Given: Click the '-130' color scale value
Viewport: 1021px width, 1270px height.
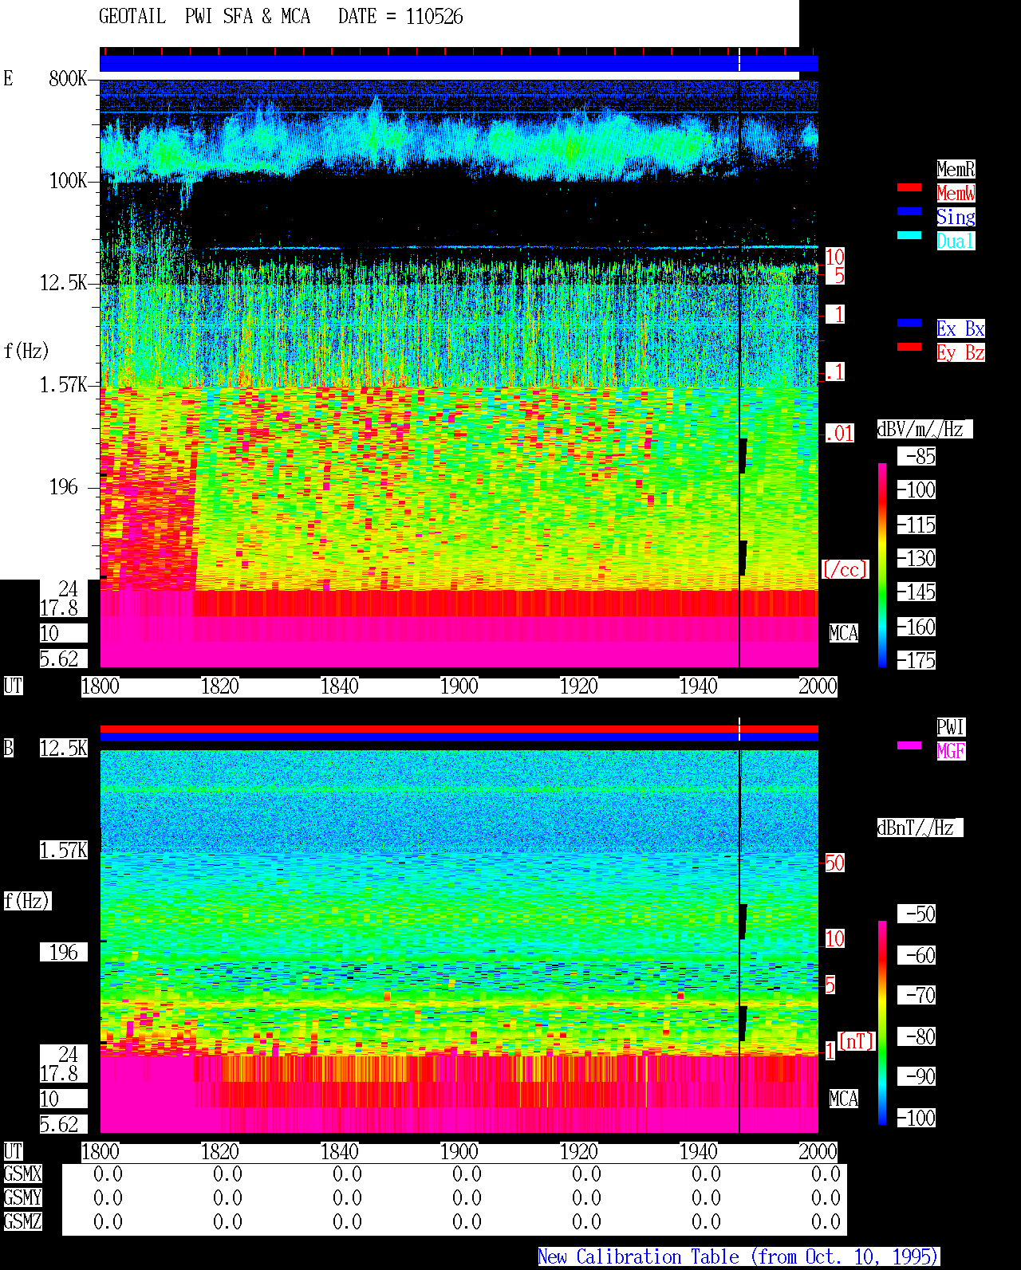Looking at the screenshot, I should click(917, 558).
